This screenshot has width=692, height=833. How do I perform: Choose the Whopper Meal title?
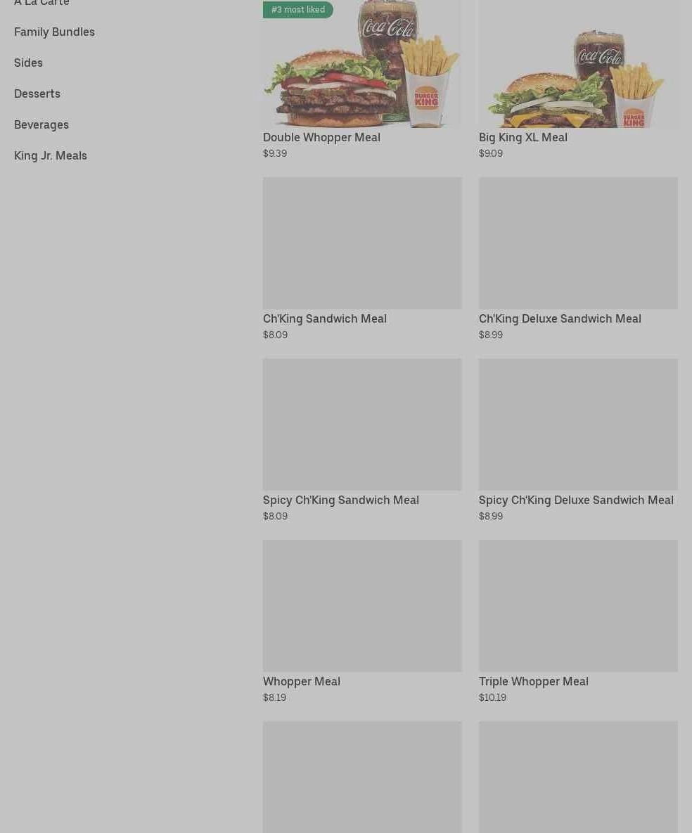[302, 681]
